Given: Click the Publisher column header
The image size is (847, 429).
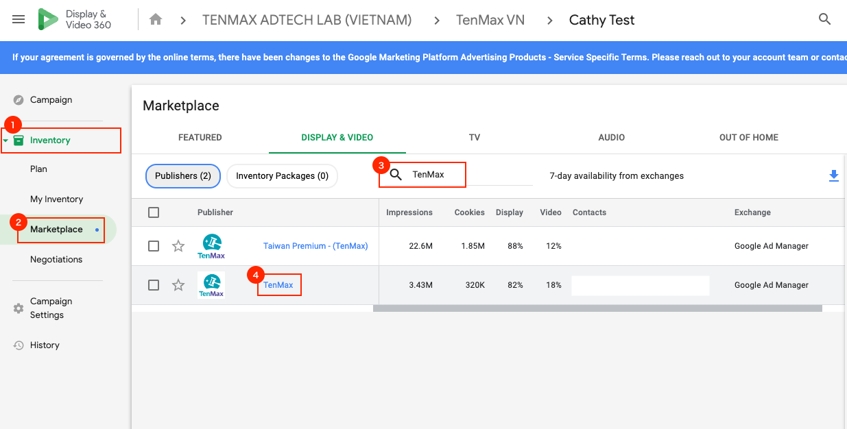Looking at the screenshot, I should click(x=215, y=212).
